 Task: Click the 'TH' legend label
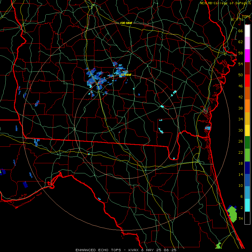241,219
